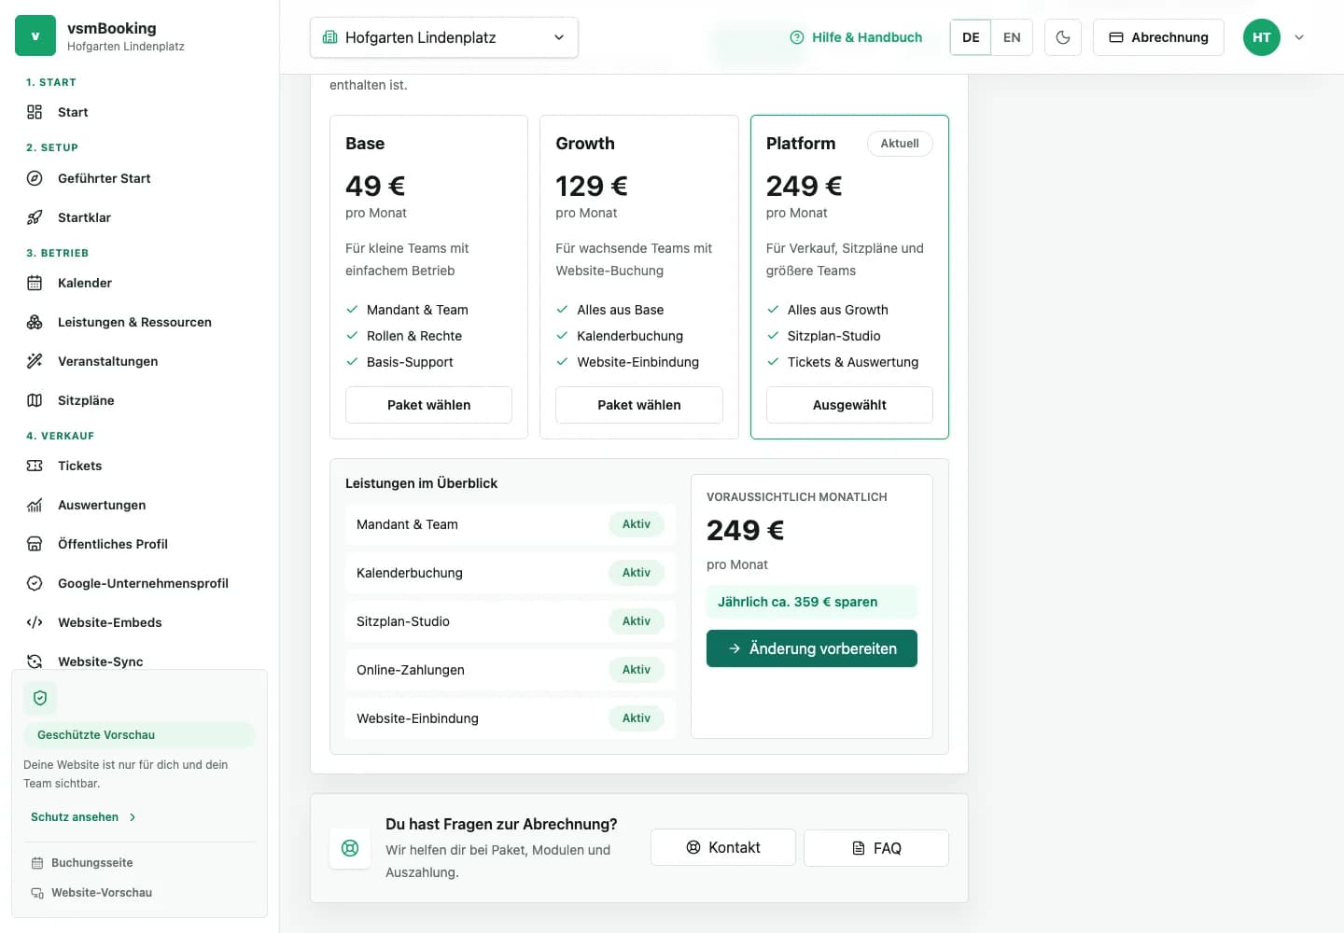Click the Ausgewählt button on Platform
1344x933 pixels.
(x=849, y=405)
